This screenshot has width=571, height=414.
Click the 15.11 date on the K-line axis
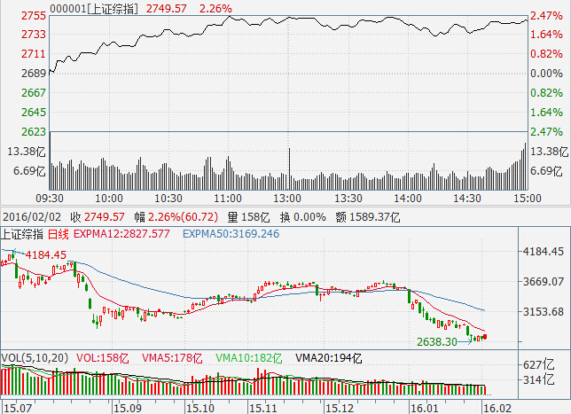click(x=260, y=408)
